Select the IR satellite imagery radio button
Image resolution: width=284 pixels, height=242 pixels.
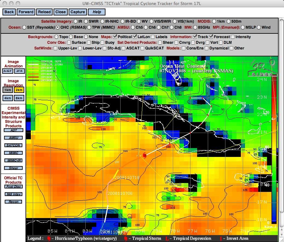point(76,21)
